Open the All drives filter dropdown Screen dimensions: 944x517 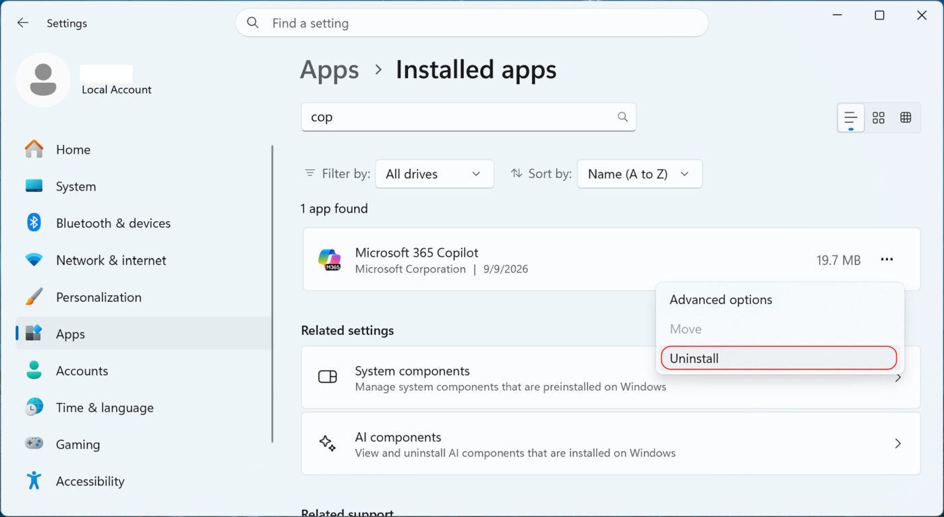click(x=434, y=173)
